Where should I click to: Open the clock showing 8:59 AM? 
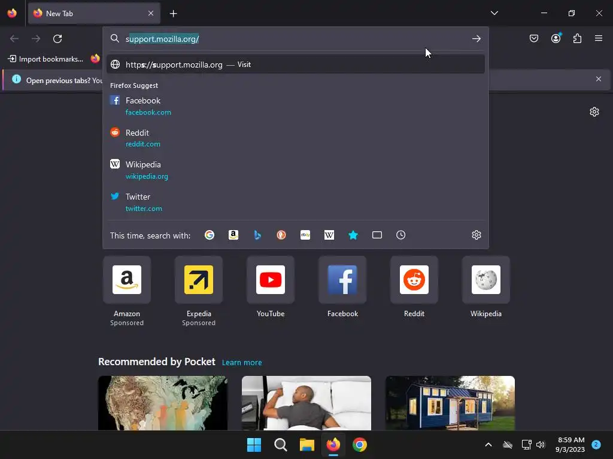click(570, 445)
